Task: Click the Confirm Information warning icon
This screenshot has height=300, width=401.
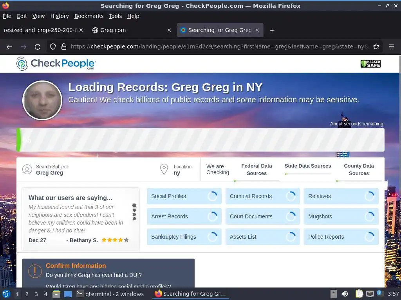Action: [x=35, y=271]
